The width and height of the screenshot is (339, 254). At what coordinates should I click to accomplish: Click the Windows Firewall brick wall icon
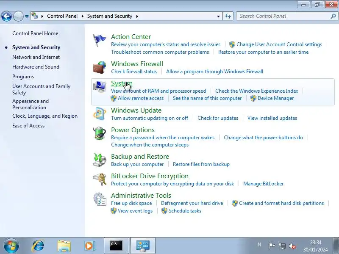tap(100, 67)
